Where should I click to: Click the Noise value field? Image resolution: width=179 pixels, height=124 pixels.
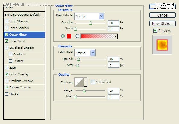[114, 29]
